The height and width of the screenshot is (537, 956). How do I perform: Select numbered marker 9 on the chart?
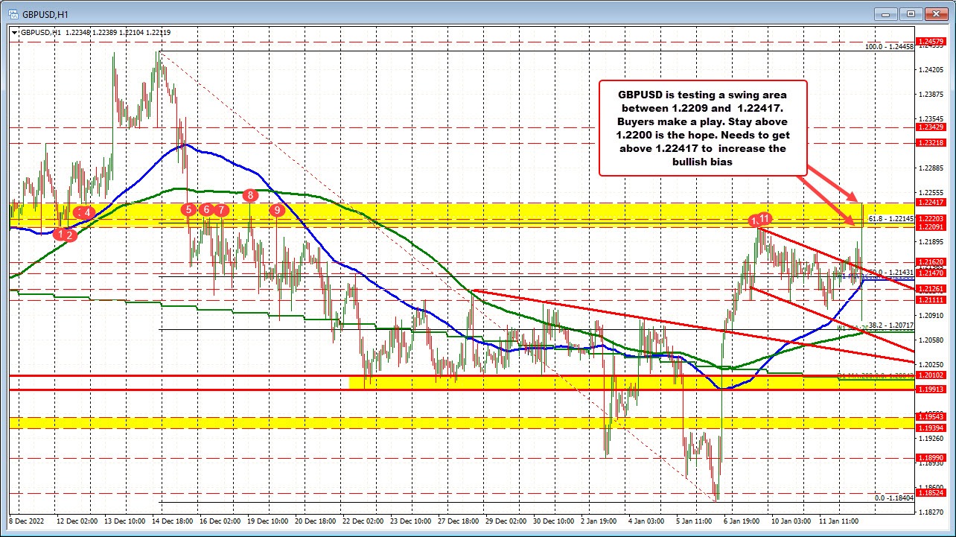point(277,211)
